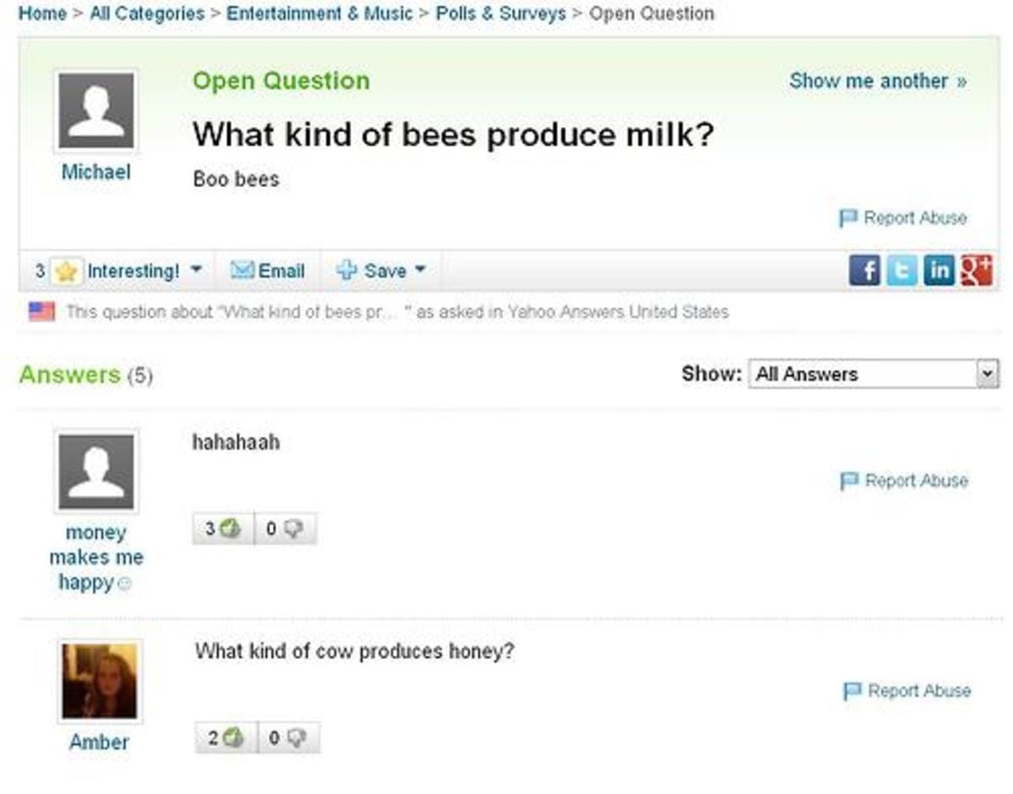
Task: Give thumbs down to the hahahaah answer
Action: click(x=285, y=529)
